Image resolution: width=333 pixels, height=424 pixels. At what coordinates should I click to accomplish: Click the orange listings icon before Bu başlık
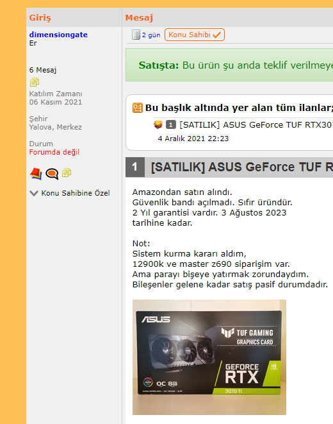click(137, 108)
